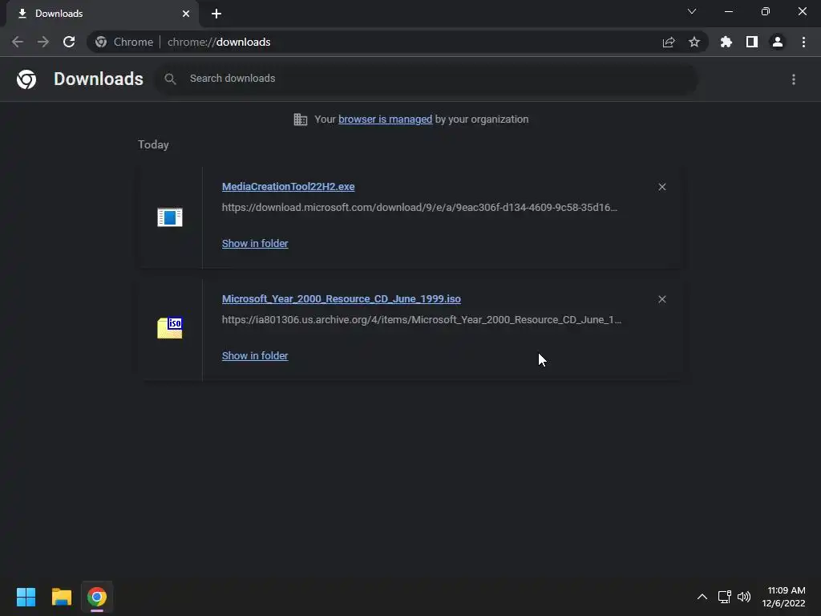Image resolution: width=821 pixels, height=616 pixels.
Task: Click the MediaCreationTool22H2.exe file icon
Action: tap(170, 217)
